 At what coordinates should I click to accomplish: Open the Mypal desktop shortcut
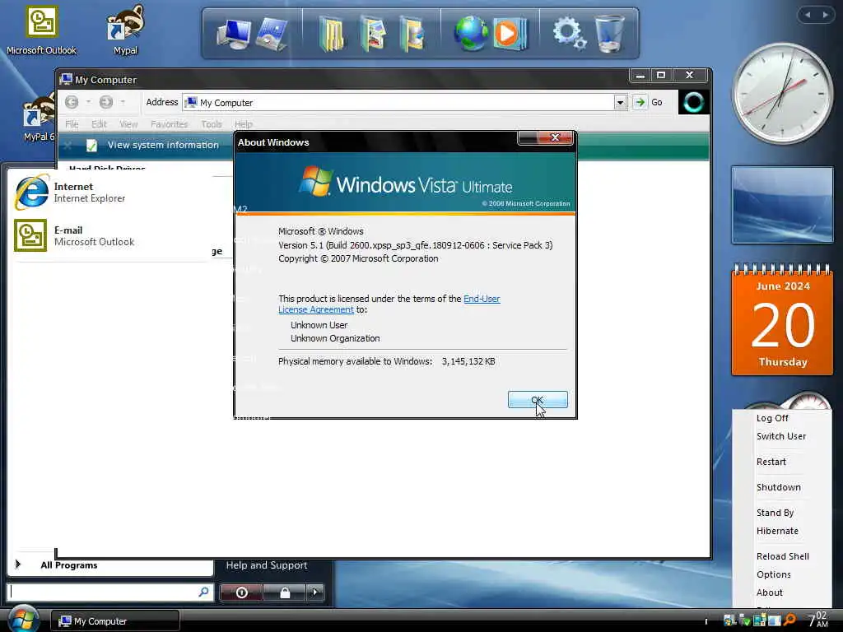(125, 30)
